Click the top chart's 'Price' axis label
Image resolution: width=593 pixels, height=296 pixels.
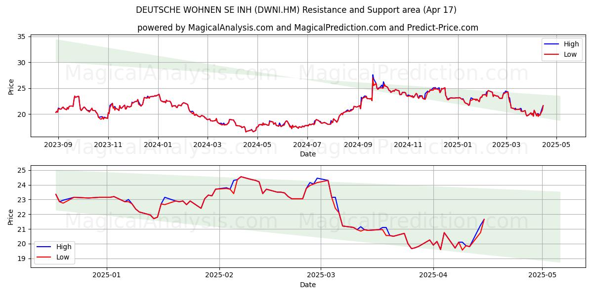click(11, 86)
